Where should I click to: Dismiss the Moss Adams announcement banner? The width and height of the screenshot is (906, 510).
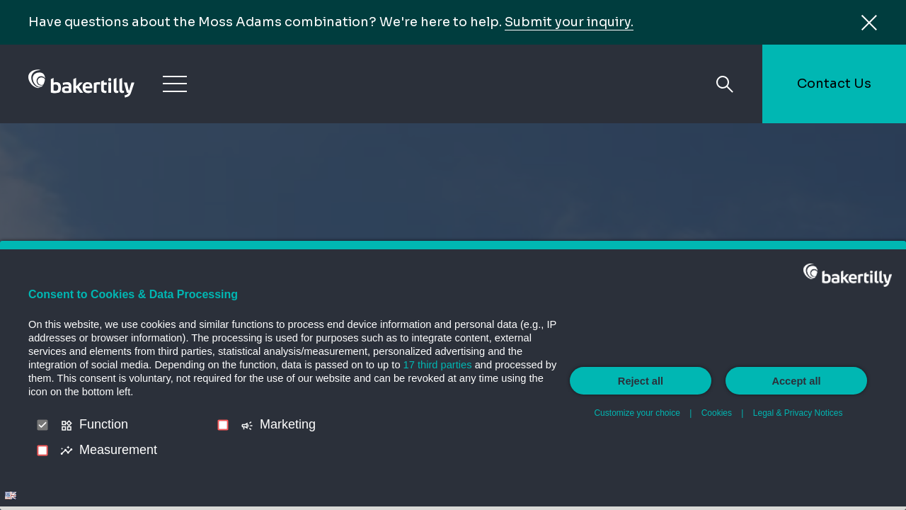click(869, 23)
